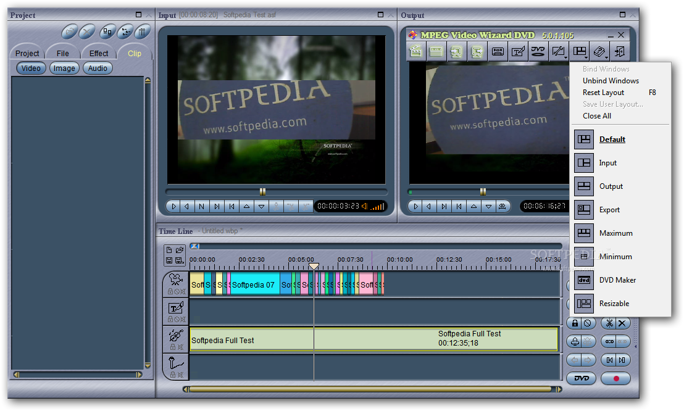Open the help book dropdown in toolbar
The width and height of the screenshot is (684, 411).
point(600,52)
